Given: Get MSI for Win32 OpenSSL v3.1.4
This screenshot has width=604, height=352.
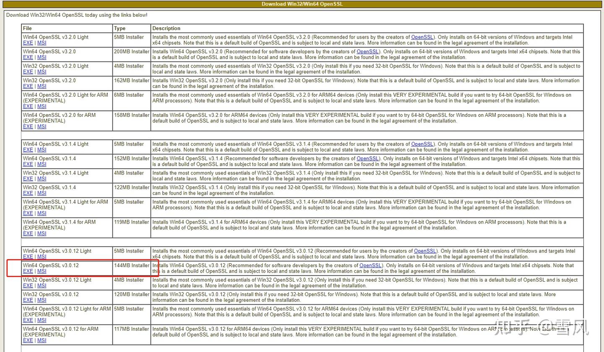Looking at the screenshot, I should click(x=42, y=193).
